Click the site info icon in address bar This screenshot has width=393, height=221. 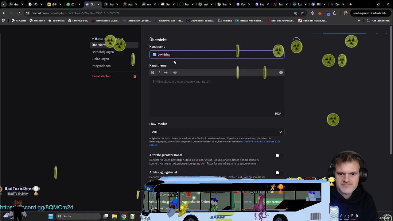point(28,13)
